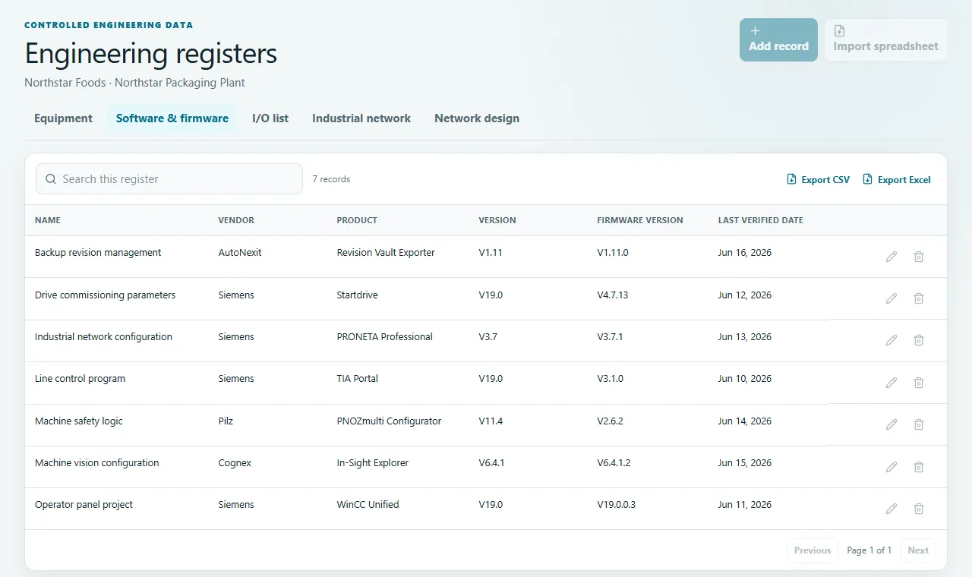Select the Software & firmware tab
The image size is (972, 577).
click(172, 118)
